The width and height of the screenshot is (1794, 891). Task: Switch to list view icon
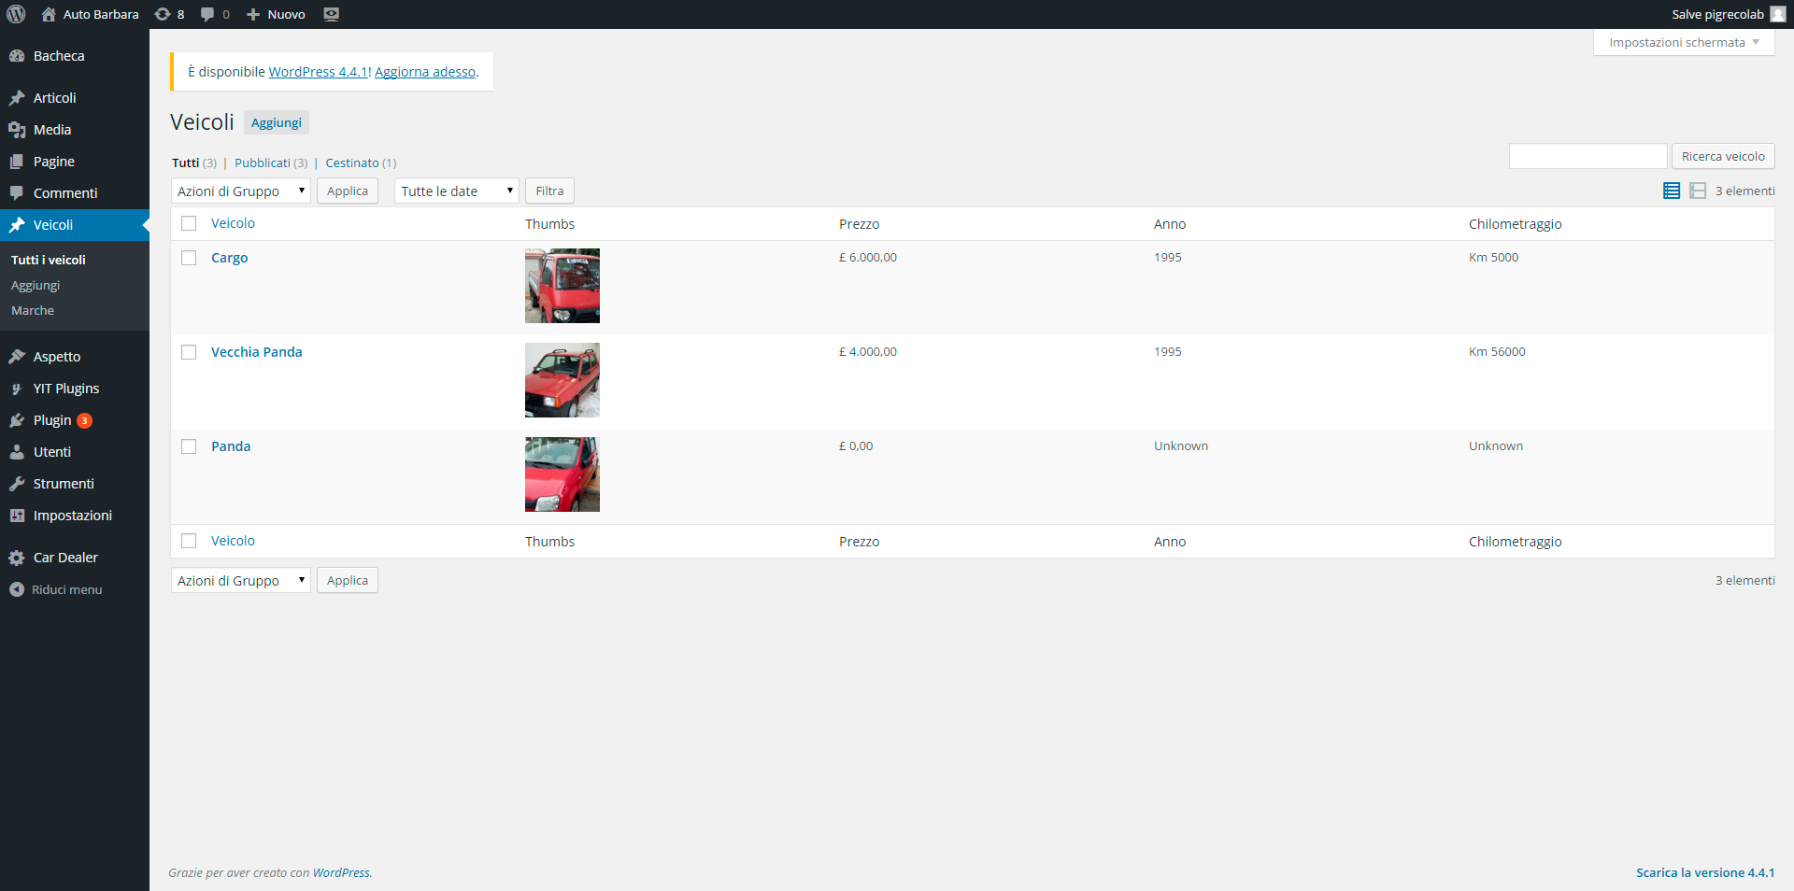(1672, 191)
